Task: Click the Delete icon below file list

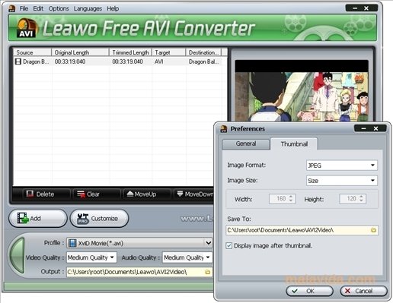Action: [30, 194]
